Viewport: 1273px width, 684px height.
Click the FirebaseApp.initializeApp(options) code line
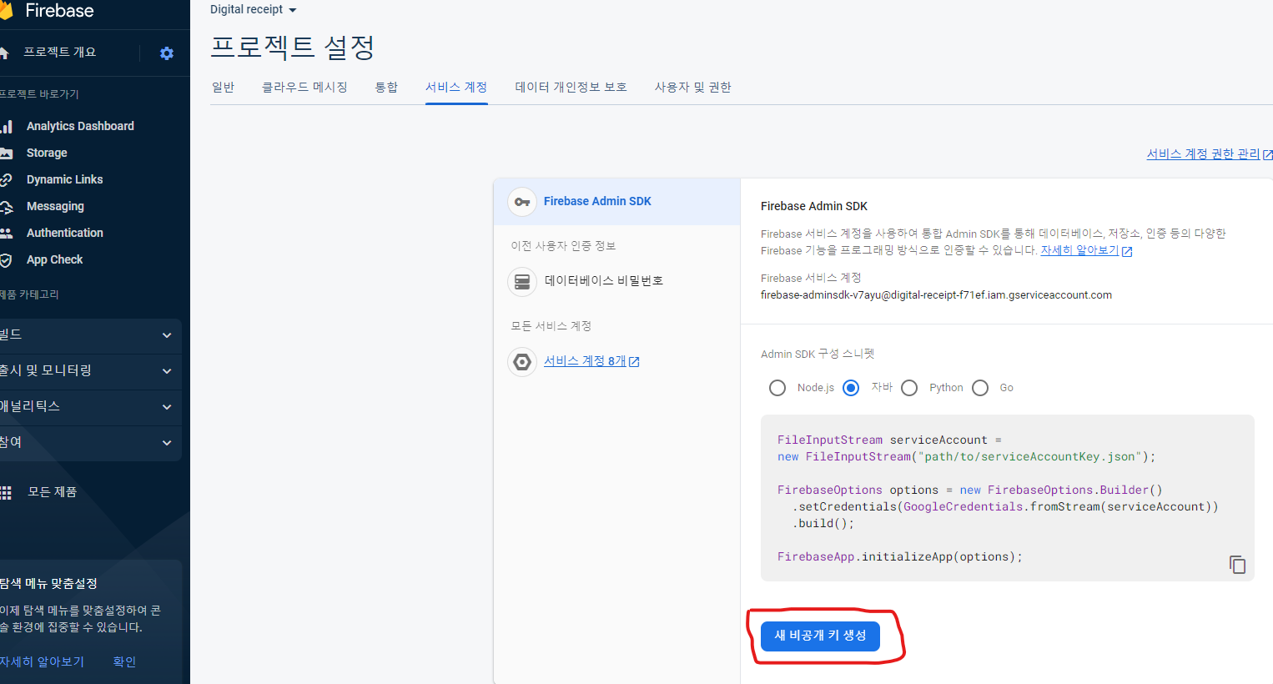(x=899, y=557)
